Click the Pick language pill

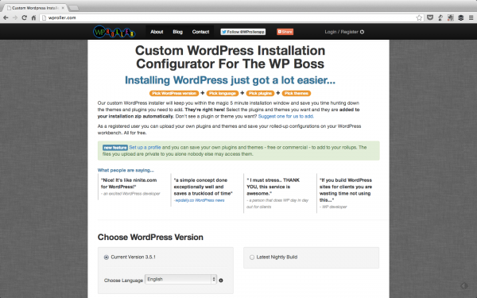click(223, 93)
